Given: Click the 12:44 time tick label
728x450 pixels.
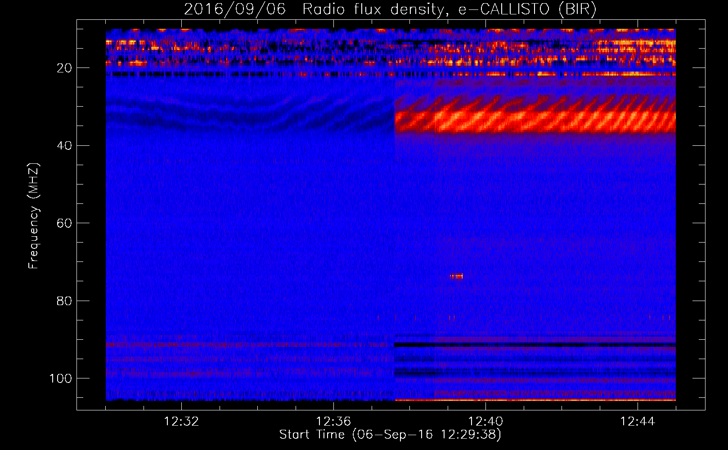Looking at the screenshot, I should [638, 422].
